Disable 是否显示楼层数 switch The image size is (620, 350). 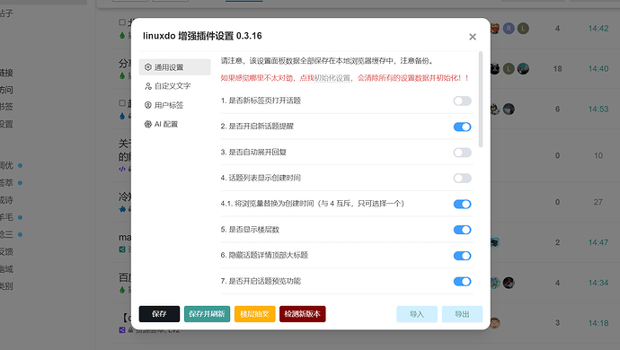[462, 230]
